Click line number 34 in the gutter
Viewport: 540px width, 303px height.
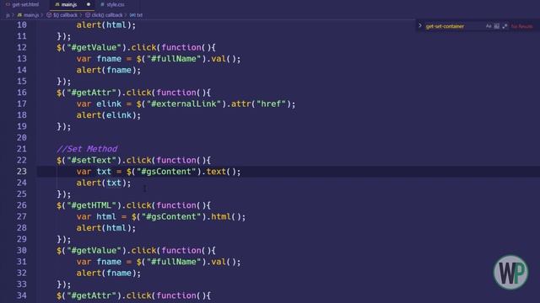[22, 295]
